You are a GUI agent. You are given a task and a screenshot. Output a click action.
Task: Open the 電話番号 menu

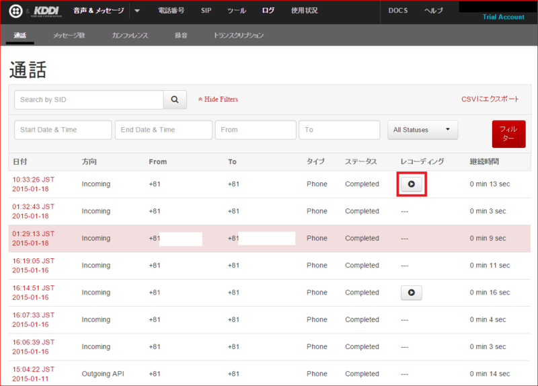coord(171,11)
